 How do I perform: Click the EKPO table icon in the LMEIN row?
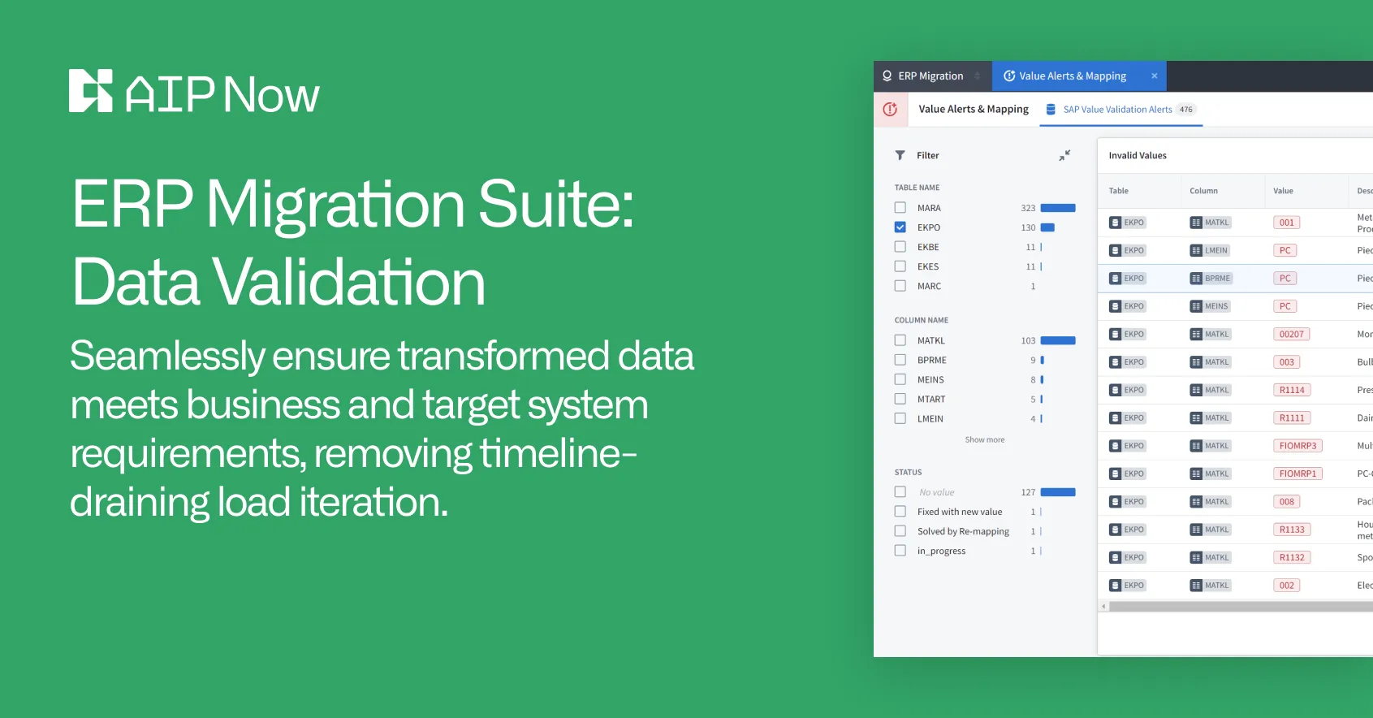1116,250
